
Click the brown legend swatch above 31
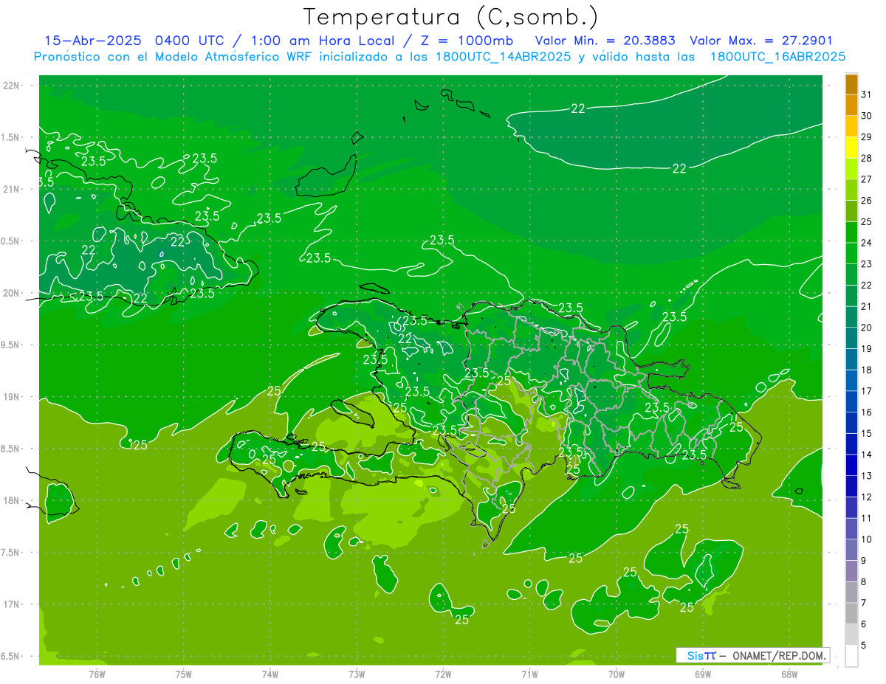click(x=851, y=84)
